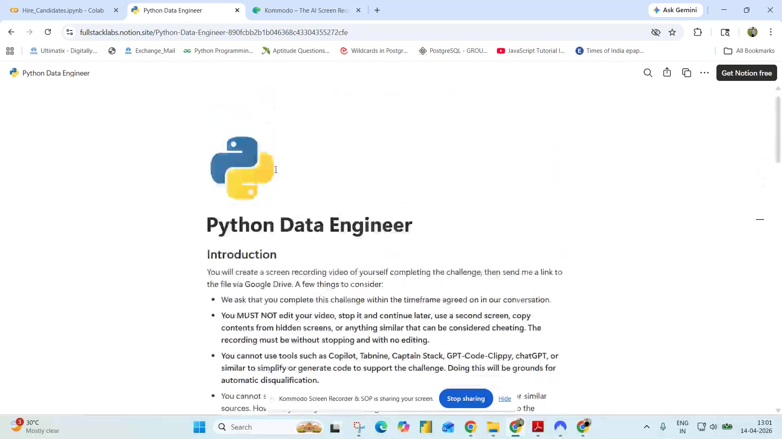Open the PostgreSQL - GROU... bookmark

(x=453, y=51)
